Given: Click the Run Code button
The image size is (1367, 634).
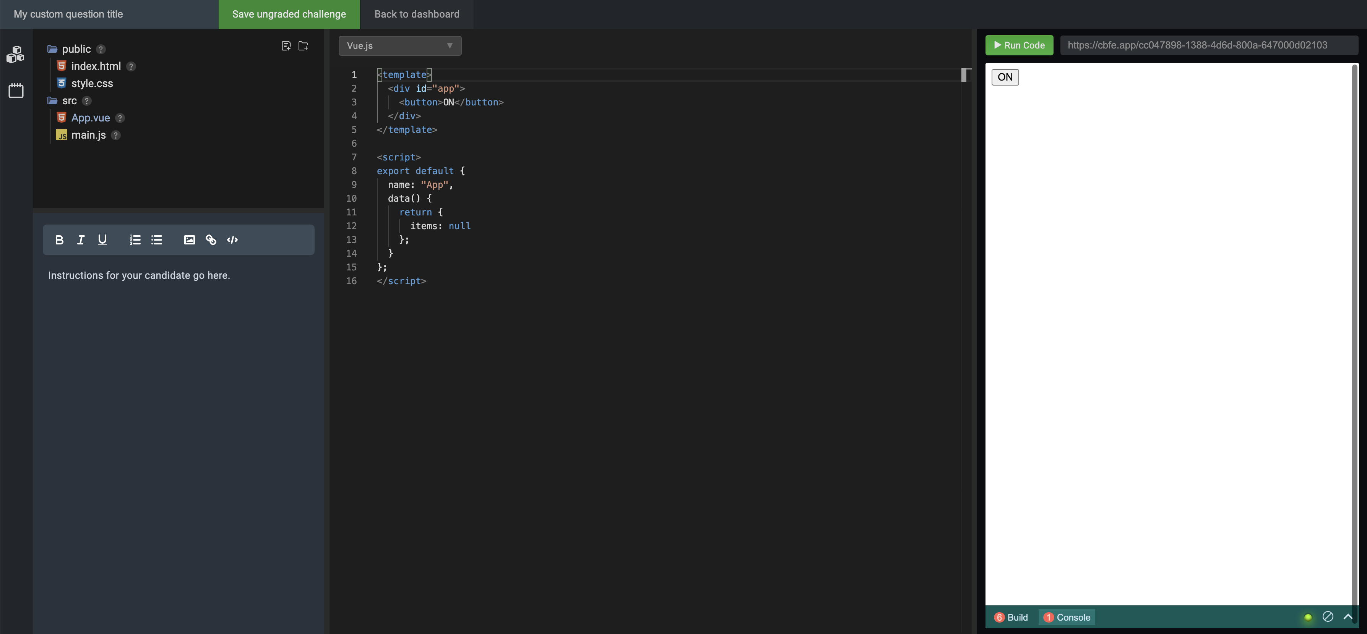Looking at the screenshot, I should (x=1019, y=45).
